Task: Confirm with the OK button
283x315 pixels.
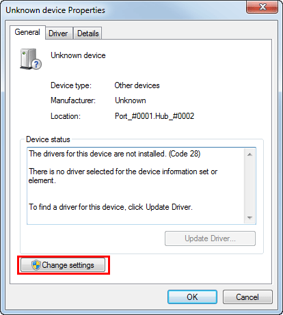Action: 192,297
